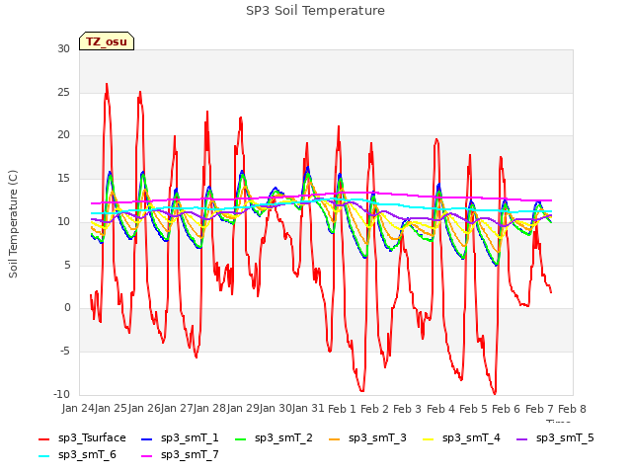Click the 15 y-axis tick label
Screen dimensions: 632x474
point(63,178)
